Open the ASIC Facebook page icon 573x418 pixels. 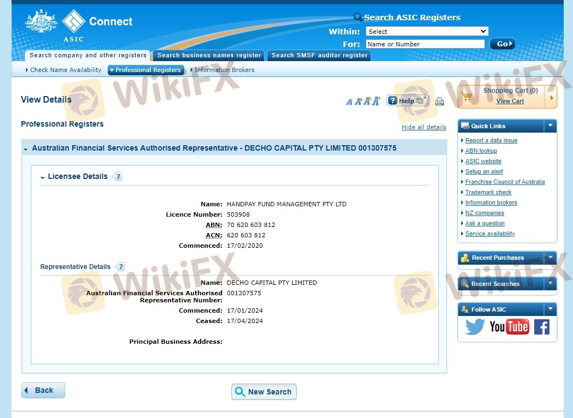tap(541, 327)
